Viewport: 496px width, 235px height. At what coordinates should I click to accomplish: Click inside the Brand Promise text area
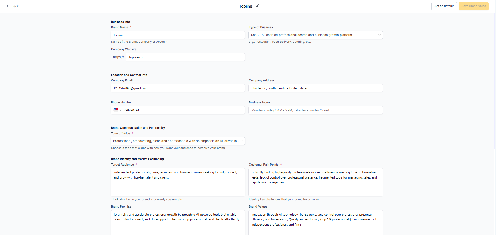(x=178, y=223)
